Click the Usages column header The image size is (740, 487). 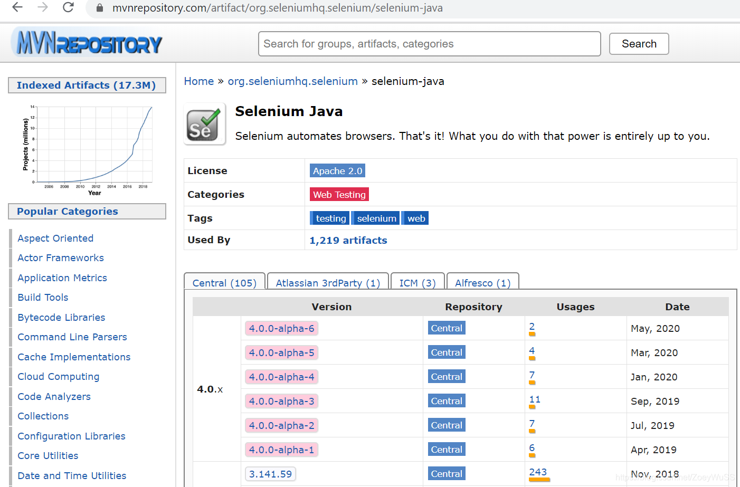(575, 307)
